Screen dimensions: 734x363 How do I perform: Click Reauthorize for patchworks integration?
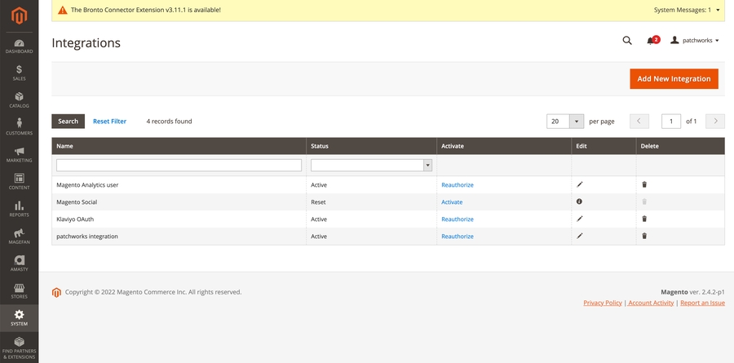457,237
